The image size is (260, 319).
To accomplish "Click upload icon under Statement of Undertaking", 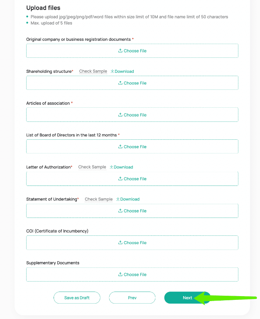I will click(120, 210).
